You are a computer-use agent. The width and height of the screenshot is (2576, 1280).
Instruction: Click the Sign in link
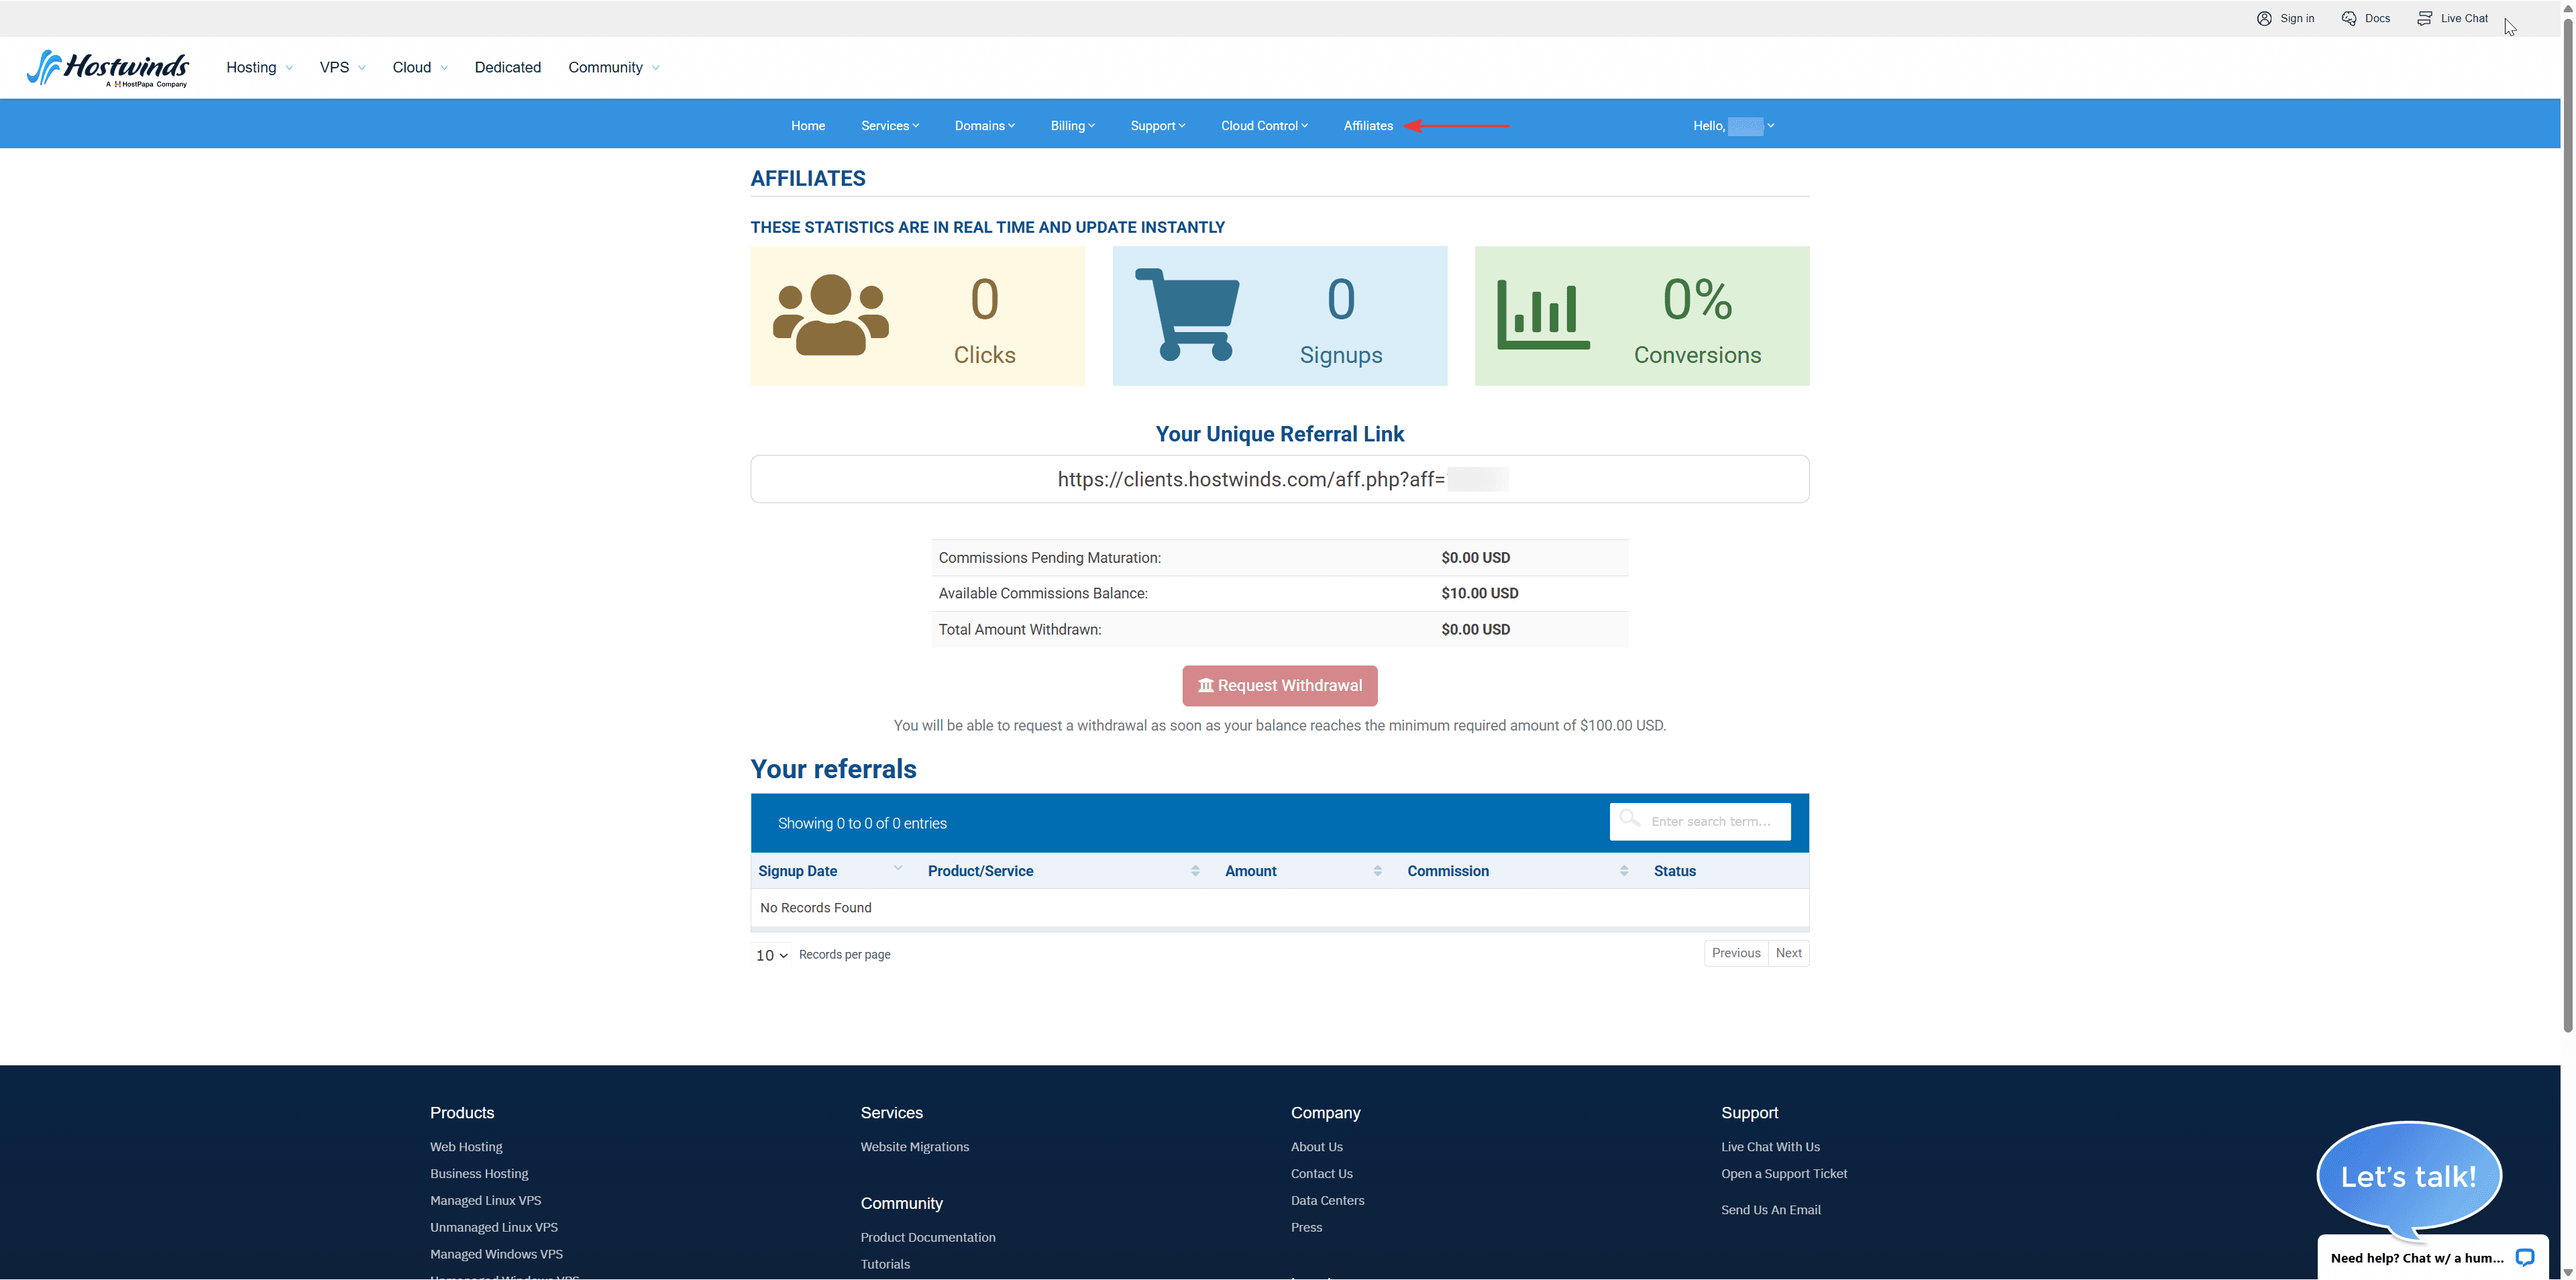[x=2297, y=18]
